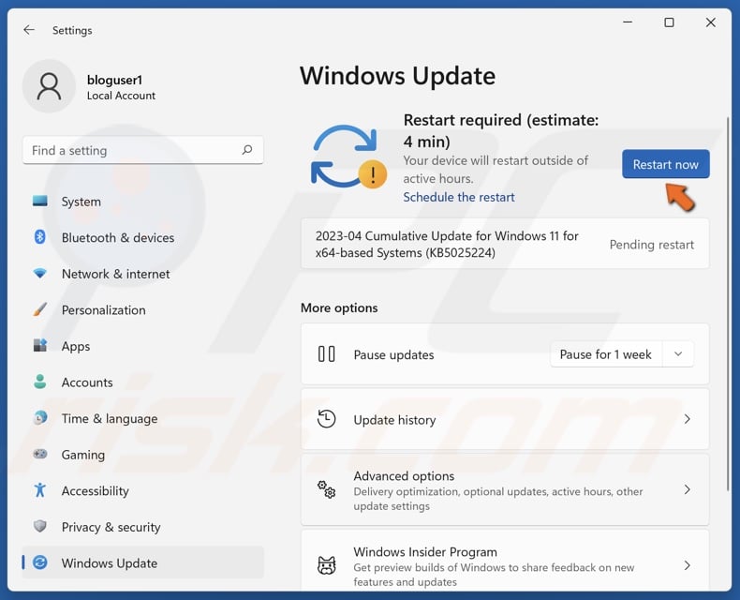This screenshot has width=740, height=600.
Task: Click the Advanced options gears icon
Action: (x=327, y=489)
